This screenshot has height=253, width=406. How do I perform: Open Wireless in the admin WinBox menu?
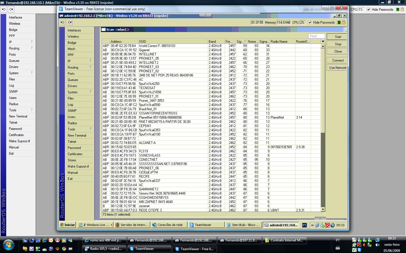coord(80,37)
